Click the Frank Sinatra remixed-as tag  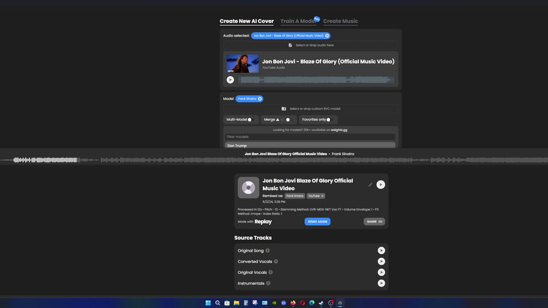[295, 196]
